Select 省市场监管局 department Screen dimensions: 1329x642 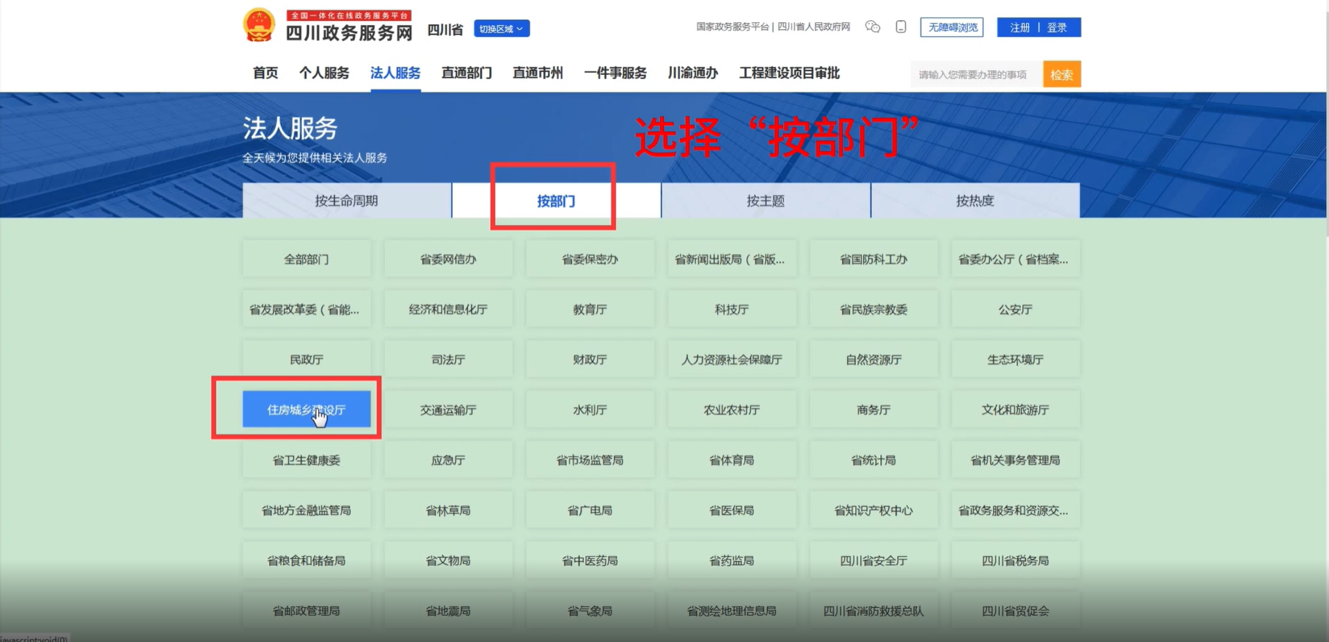click(590, 459)
